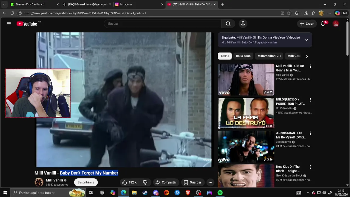Screen dimensions: 350x197
Task: Go to YouTube home via the logo
Action: [27, 24]
